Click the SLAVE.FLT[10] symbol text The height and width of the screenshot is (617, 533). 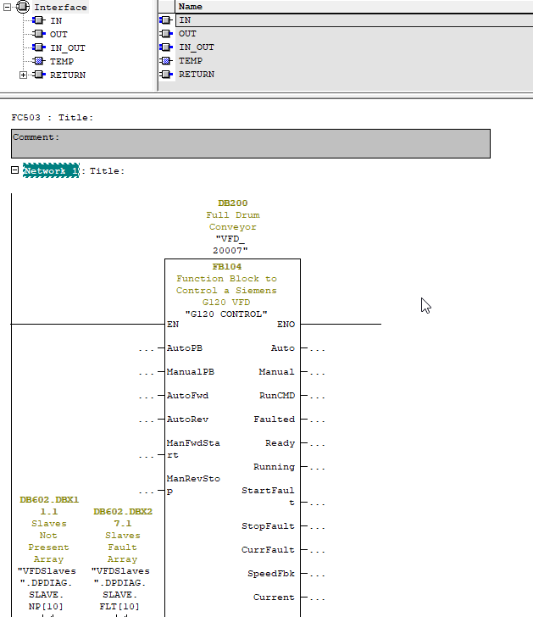click(x=119, y=600)
